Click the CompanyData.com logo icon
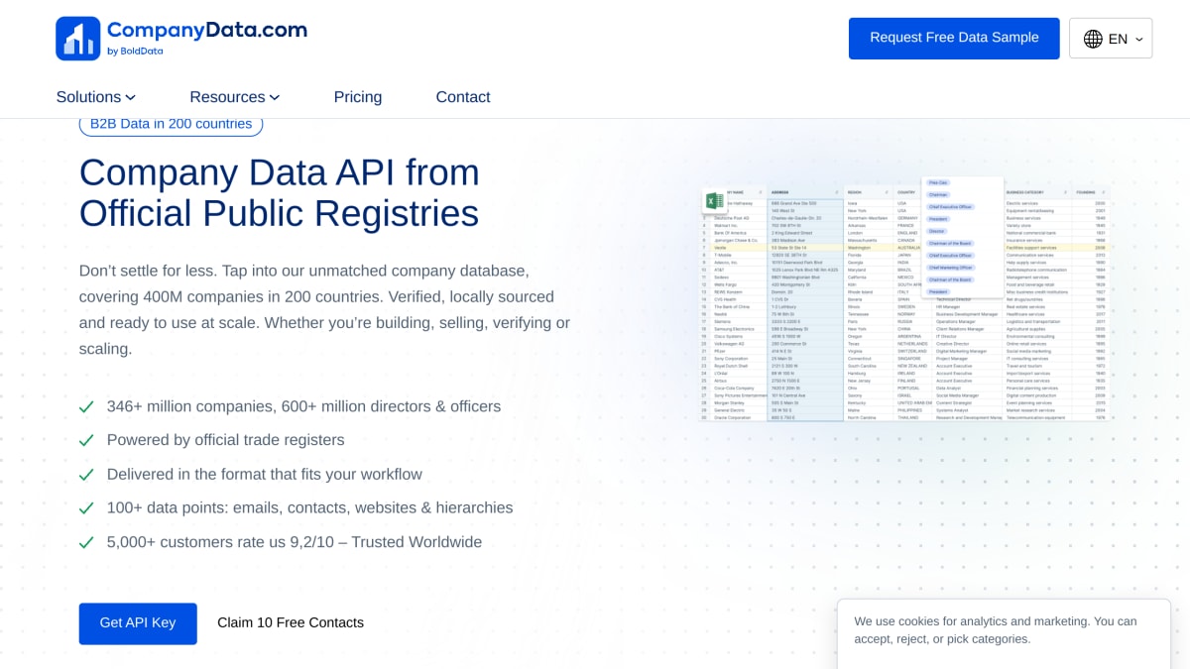The height and width of the screenshot is (669, 1190). click(x=78, y=39)
